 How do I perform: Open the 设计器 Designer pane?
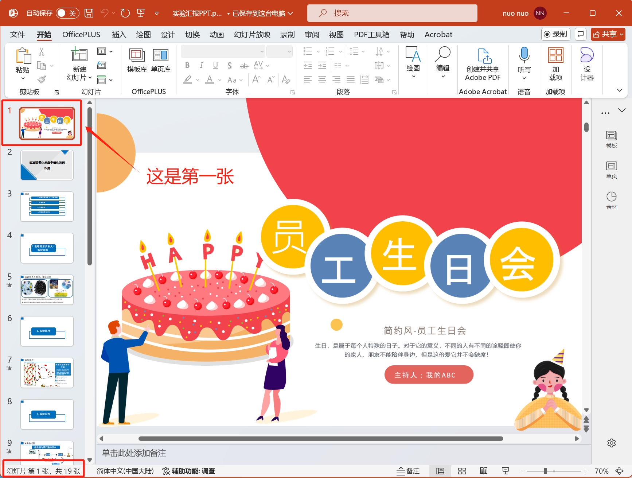coord(586,64)
